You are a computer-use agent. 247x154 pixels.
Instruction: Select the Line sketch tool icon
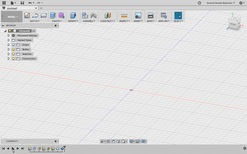tap(35, 16)
